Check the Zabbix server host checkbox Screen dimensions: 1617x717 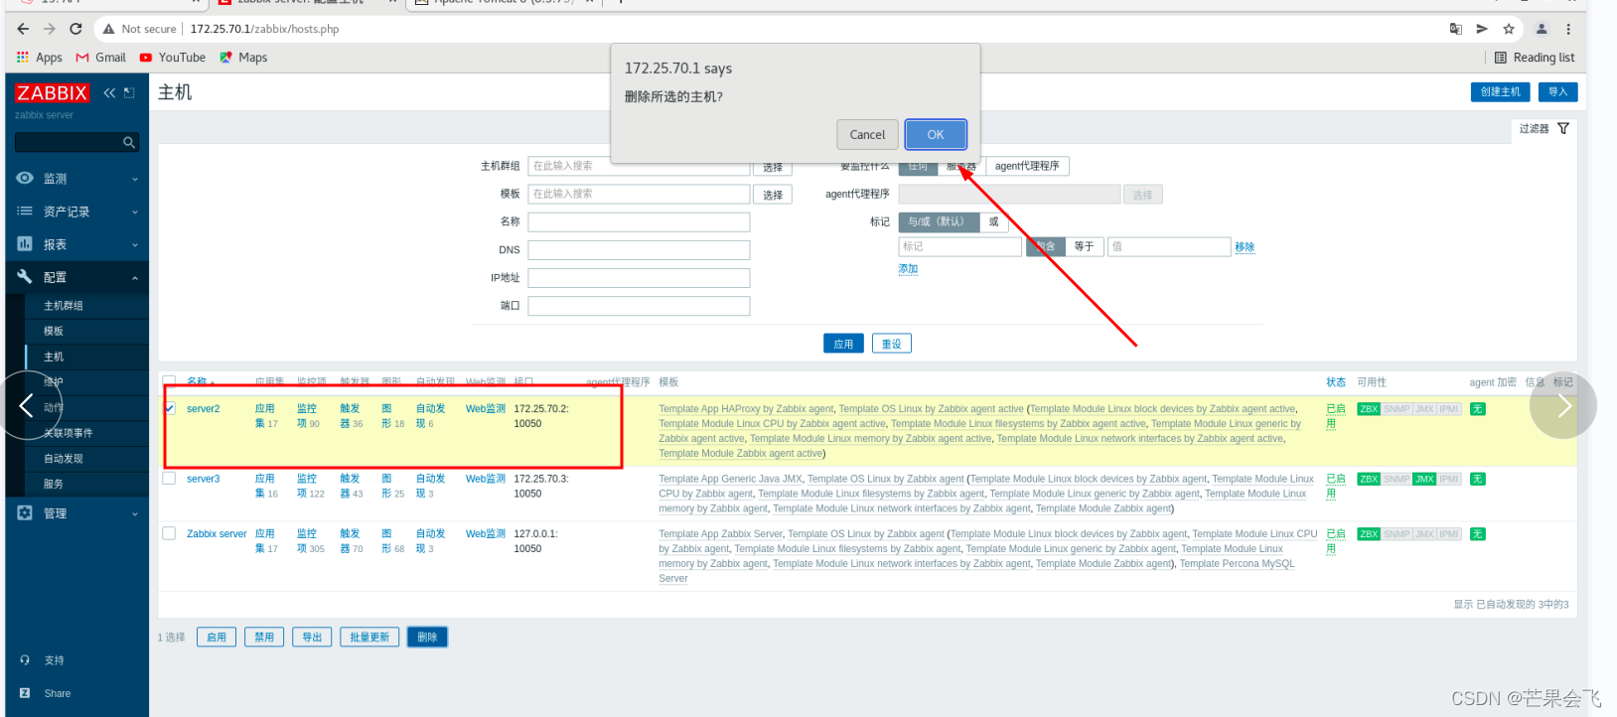coord(170,533)
